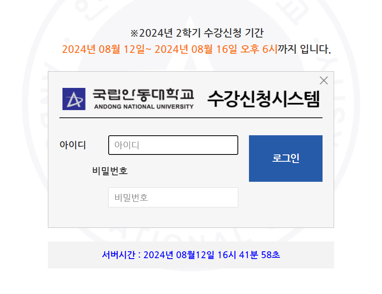Click the 로그인 button
Screen dimensions: 382x294
click(x=285, y=158)
